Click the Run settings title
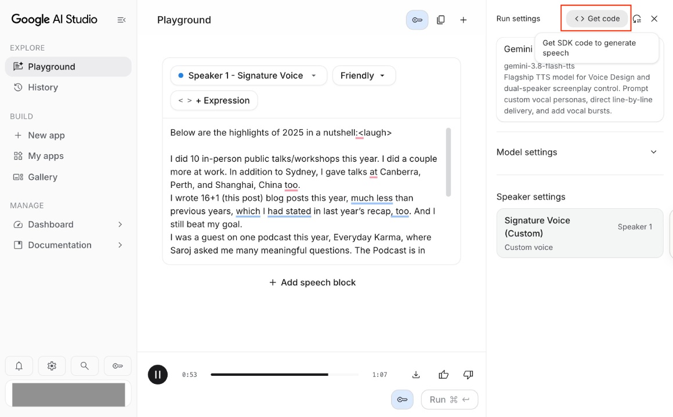Screen dimensions: 673x417 [x=518, y=19]
